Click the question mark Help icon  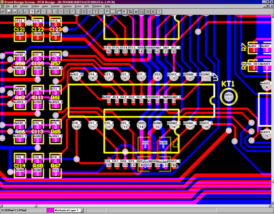coord(159,11)
